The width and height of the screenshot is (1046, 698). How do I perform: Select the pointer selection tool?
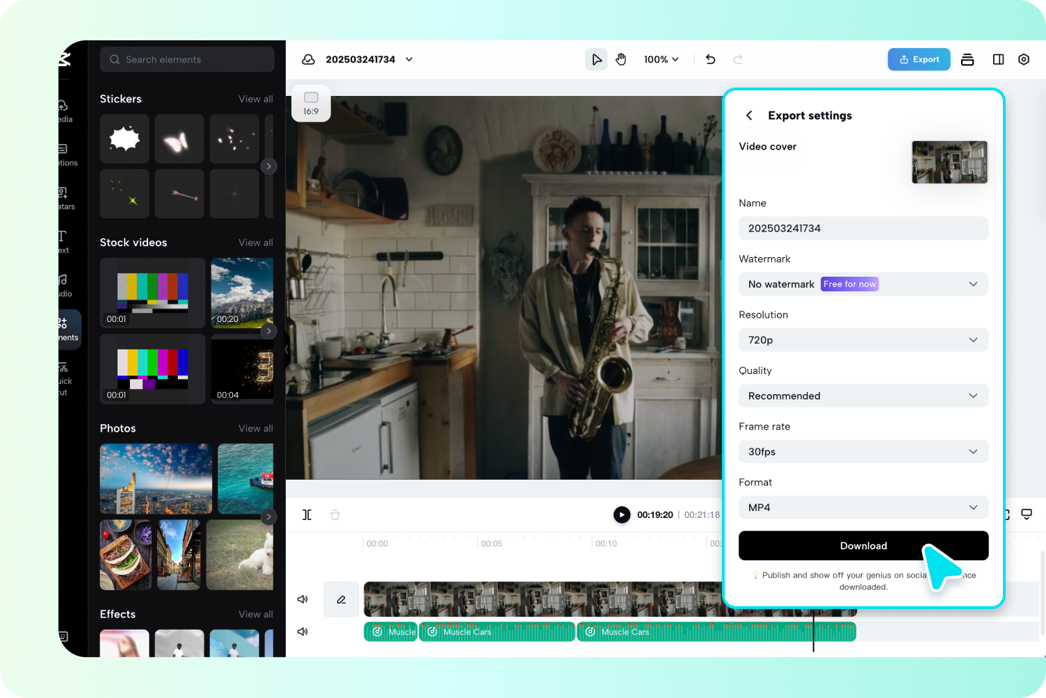click(596, 60)
